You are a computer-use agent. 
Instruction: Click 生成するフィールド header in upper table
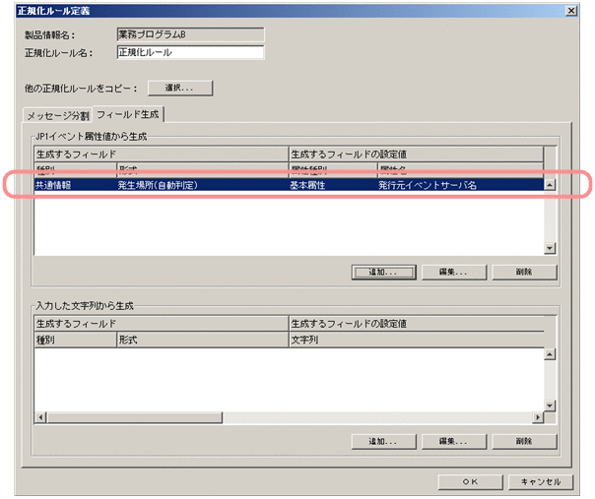point(162,155)
